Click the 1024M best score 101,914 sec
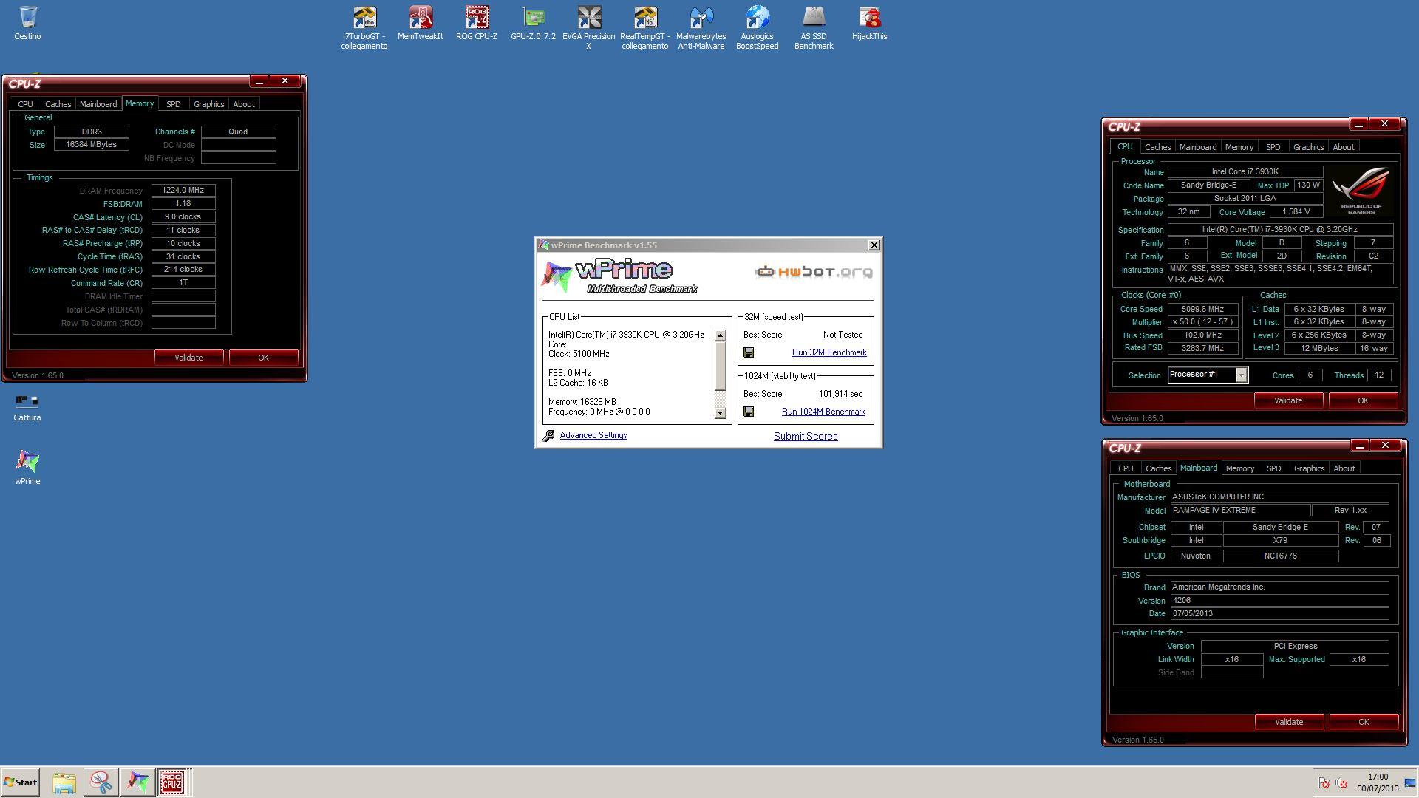This screenshot has height=798, width=1419. (x=840, y=394)
